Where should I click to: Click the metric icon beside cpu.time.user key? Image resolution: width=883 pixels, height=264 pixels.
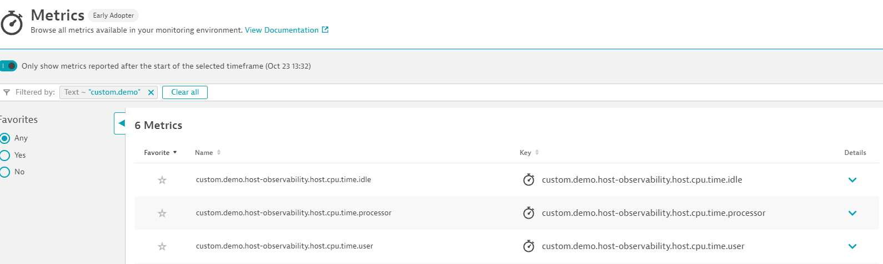tap(529, 246)
